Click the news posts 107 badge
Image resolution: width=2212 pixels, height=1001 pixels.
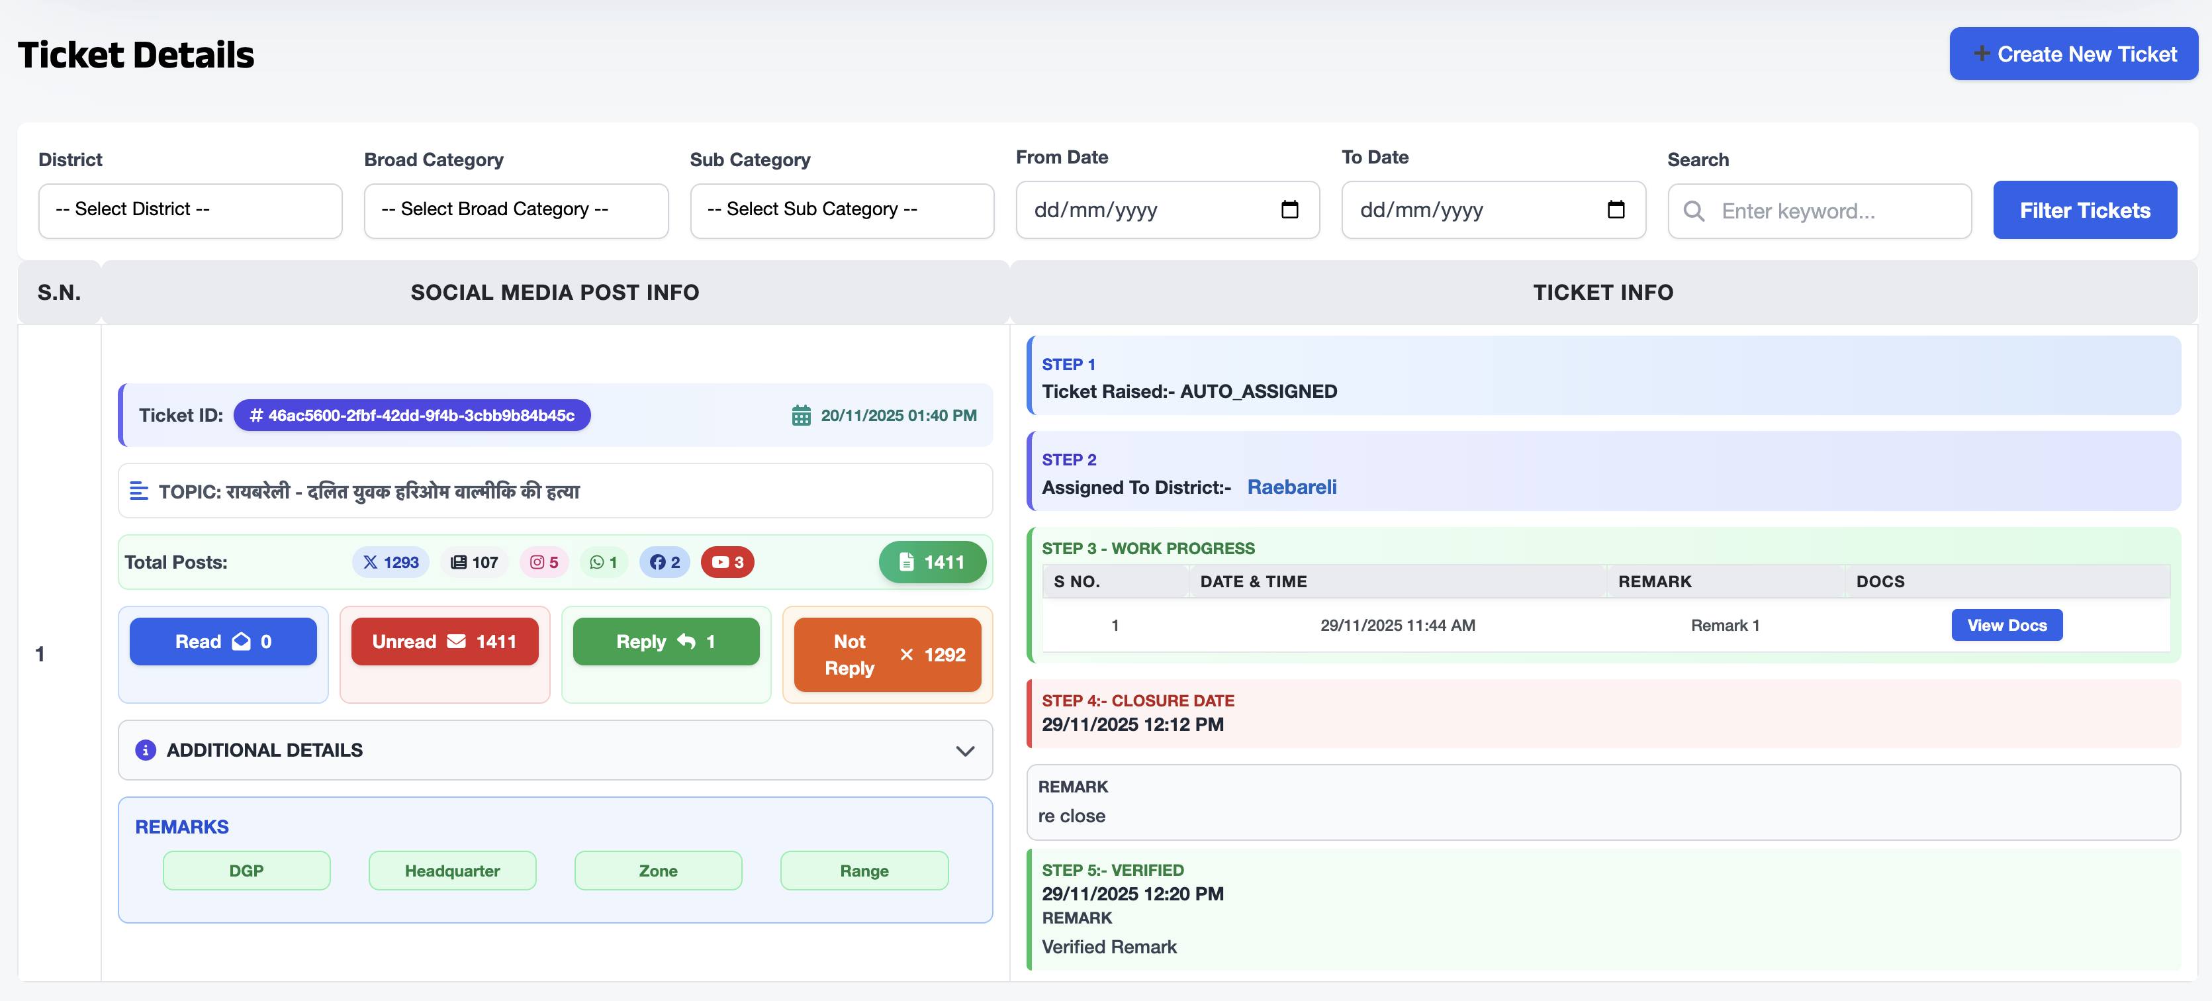[x=474, y=562]
